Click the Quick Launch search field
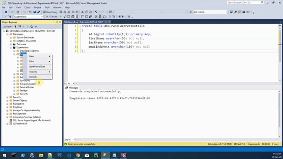The width and height of the screenshot is (283, 159). coord(245,3)
